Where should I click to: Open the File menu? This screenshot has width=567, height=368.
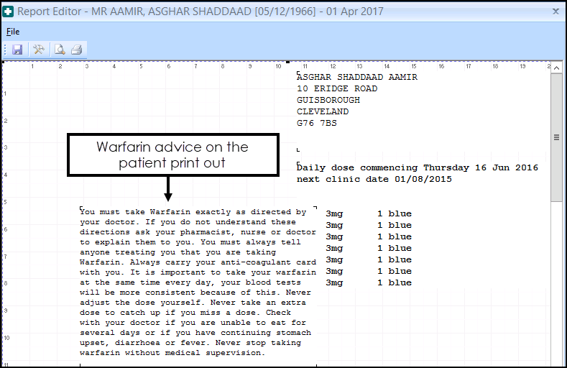pyautogui.click(x=12, y=32)
